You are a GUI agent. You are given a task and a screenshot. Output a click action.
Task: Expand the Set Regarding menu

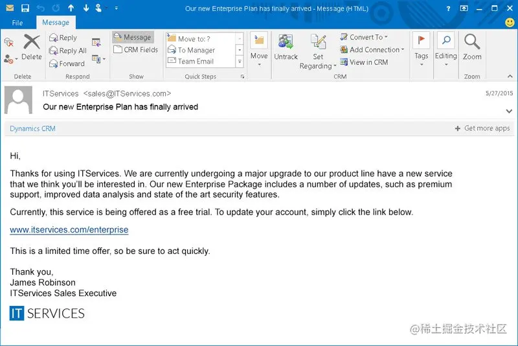click(x=318, y=51)
